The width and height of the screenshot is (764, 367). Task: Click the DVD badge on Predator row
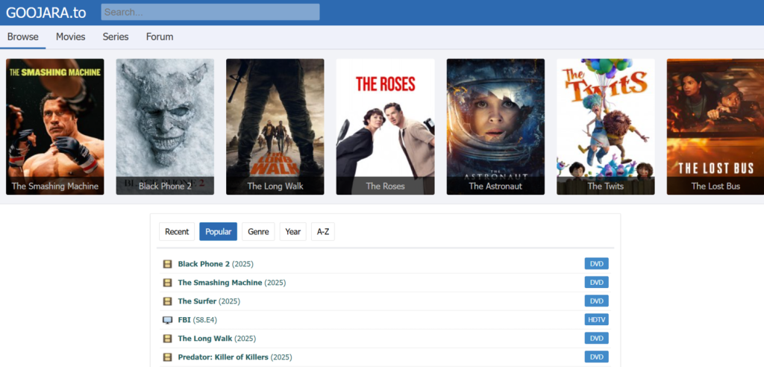tap(596, 357)
